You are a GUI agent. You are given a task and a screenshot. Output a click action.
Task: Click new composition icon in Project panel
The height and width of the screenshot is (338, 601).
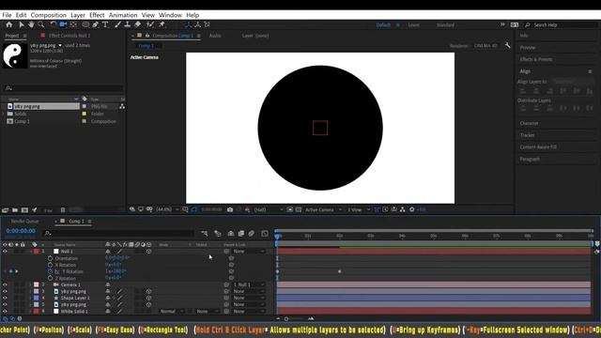[24, 210]
